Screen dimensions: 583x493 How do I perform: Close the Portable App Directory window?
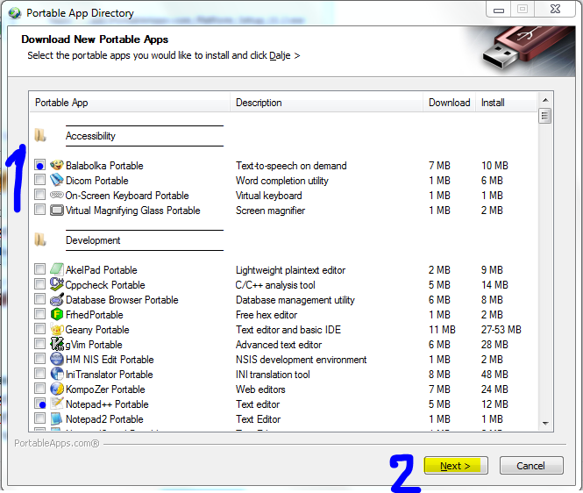555,10
